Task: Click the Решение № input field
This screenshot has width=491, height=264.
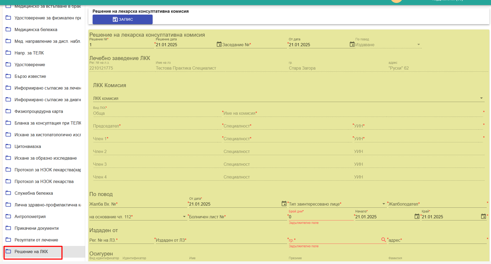Action: pyautogui.click(x=122, y=45)
